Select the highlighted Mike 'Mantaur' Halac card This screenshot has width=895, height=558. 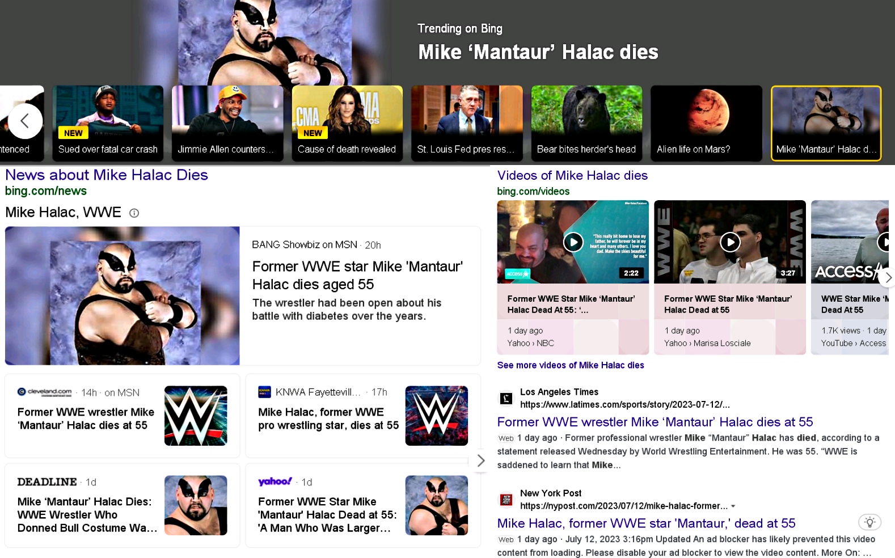(826, 124)
